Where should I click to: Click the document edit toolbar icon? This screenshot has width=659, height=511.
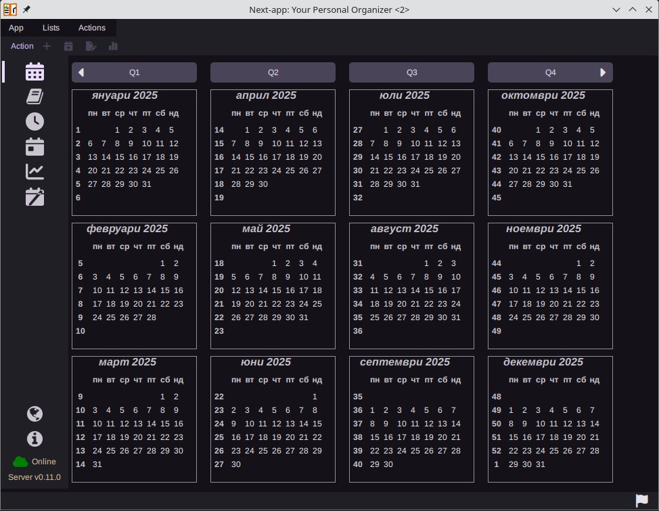(x=91, y=45)
